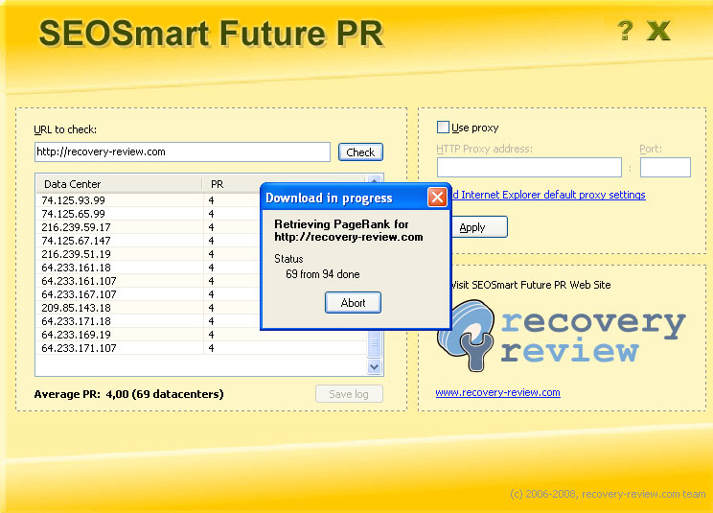Screen dimensions: 713x513
Task: Select row 64.233.171.18
Action: click(148, 321)
